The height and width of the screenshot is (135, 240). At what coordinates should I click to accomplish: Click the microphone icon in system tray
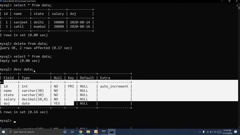coord(204,132)
